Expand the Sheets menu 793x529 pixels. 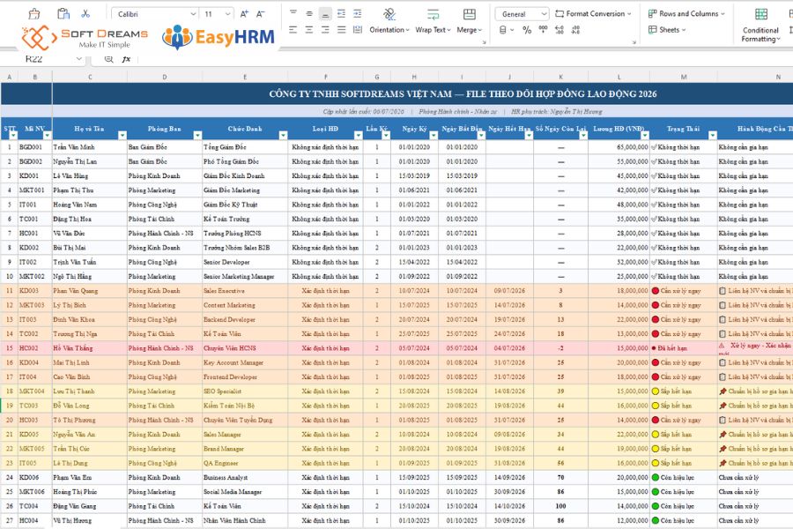click(x=667, y=30)
